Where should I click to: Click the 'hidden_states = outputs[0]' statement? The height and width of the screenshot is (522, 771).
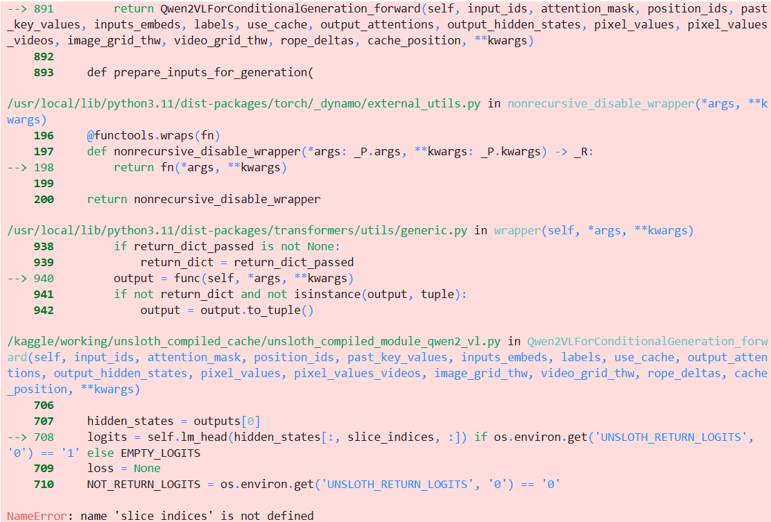[x=173, y=421]
